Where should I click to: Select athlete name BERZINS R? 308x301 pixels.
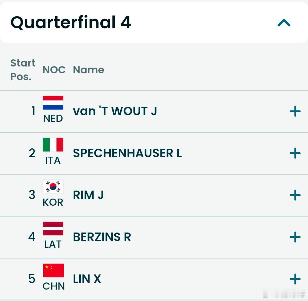(x=102, y=237)
